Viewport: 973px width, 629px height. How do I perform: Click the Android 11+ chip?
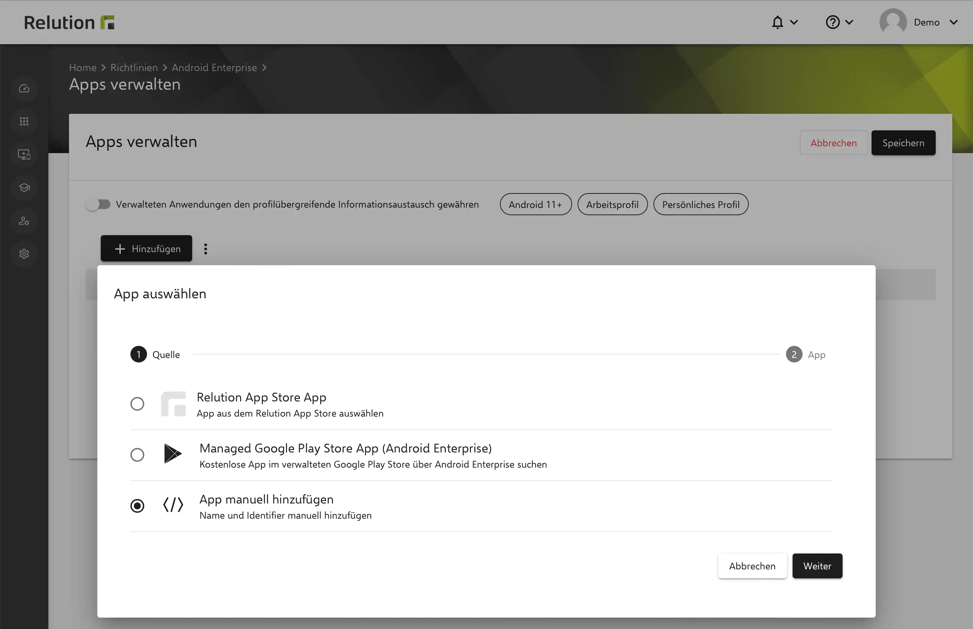click(x=535, y=204)
